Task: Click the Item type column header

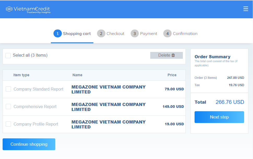Action: click(x=21, y=75)
